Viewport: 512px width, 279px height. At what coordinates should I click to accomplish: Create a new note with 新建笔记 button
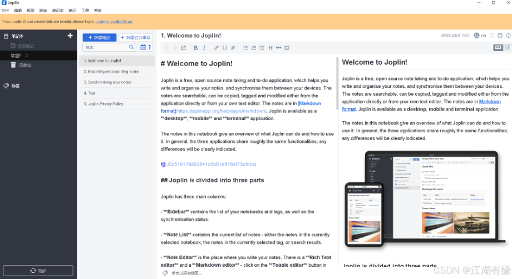100,37
